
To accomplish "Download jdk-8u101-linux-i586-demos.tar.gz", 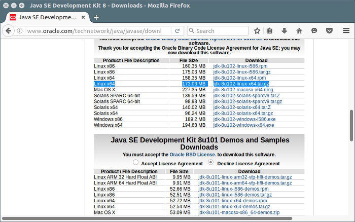I will tap(235, 195).
